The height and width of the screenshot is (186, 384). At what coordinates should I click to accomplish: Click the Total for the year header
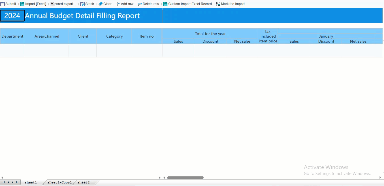(x=210, y=34)
